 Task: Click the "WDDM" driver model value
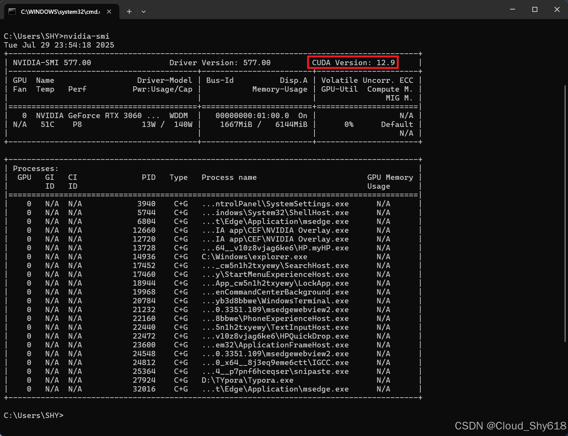point(179,115)
